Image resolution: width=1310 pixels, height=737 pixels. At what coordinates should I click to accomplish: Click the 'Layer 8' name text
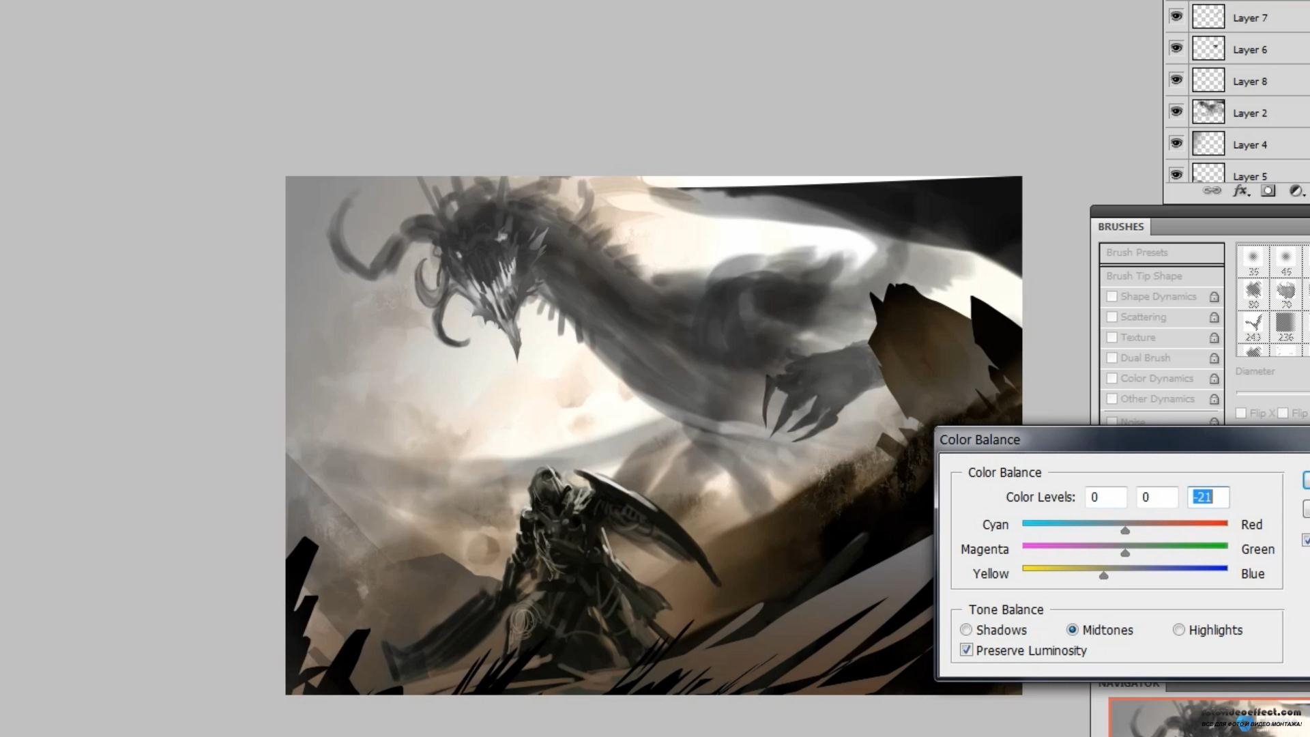[x=1250, y=81]
